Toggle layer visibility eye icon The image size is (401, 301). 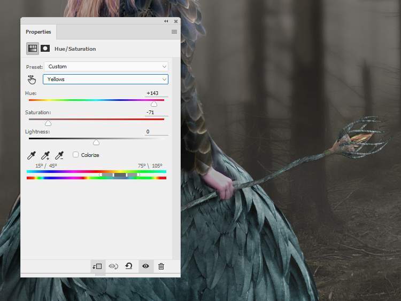click(x=145, y=266)
